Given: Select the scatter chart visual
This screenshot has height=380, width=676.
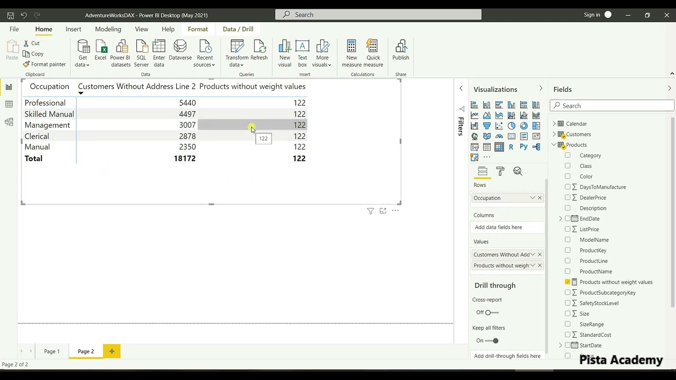Looking at the screenshot, I should 499,126.
